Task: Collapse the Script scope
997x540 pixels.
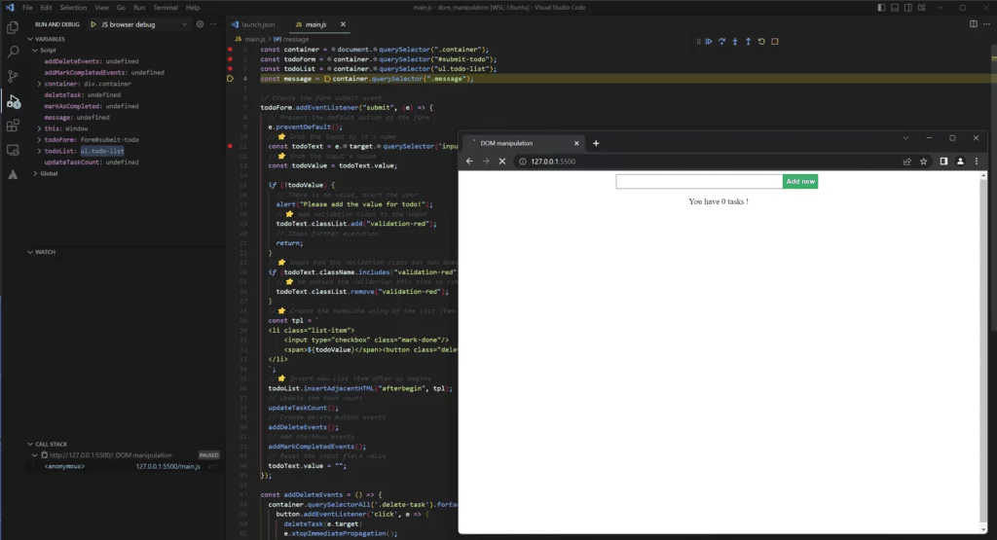Action: pyautogui.click(x=35, y=51)
